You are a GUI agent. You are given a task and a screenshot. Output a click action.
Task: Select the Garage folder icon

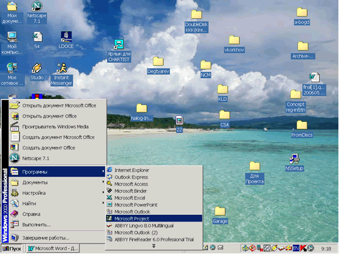coord(220,216)
